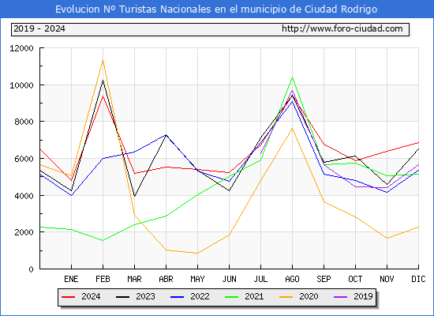
Task: Click the orange 2020 peak at AGO
Action: pos(292,128)
